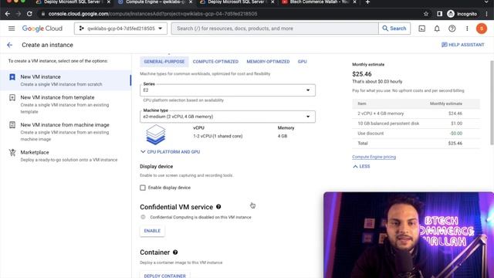The height and width of the screenshot is (278, 494).
Task: Open the notifications bell
Action: tap(437, 29)
